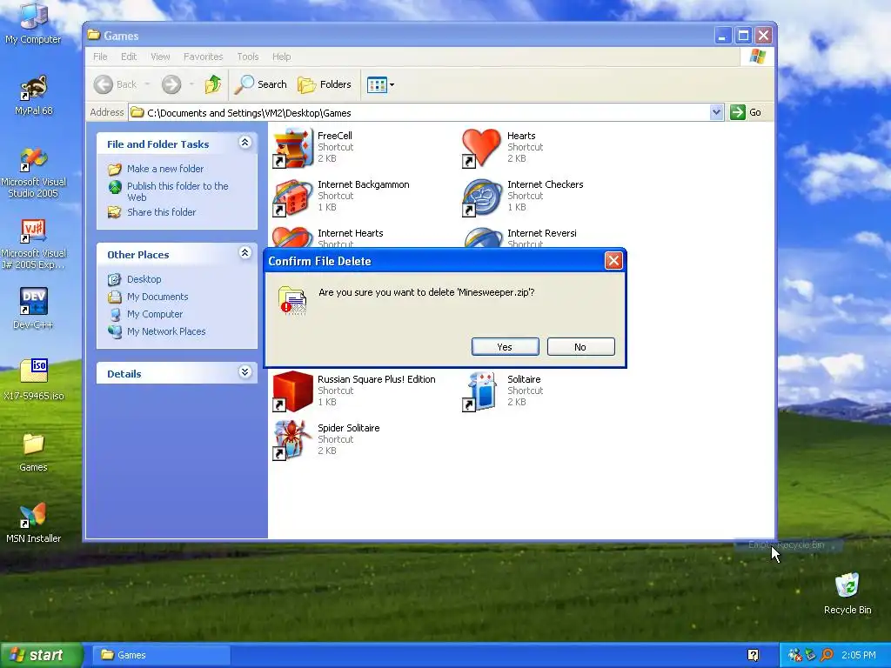Go to Desktop in Other Places
Image resolution: width=891 pixels, height=668 pixels.
[x=144, y=279]
